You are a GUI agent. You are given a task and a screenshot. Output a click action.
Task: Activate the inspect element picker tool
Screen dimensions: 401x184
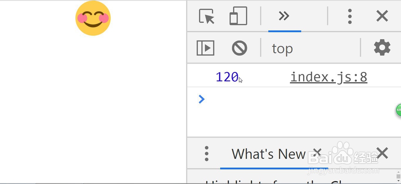[x=207, y=16]
